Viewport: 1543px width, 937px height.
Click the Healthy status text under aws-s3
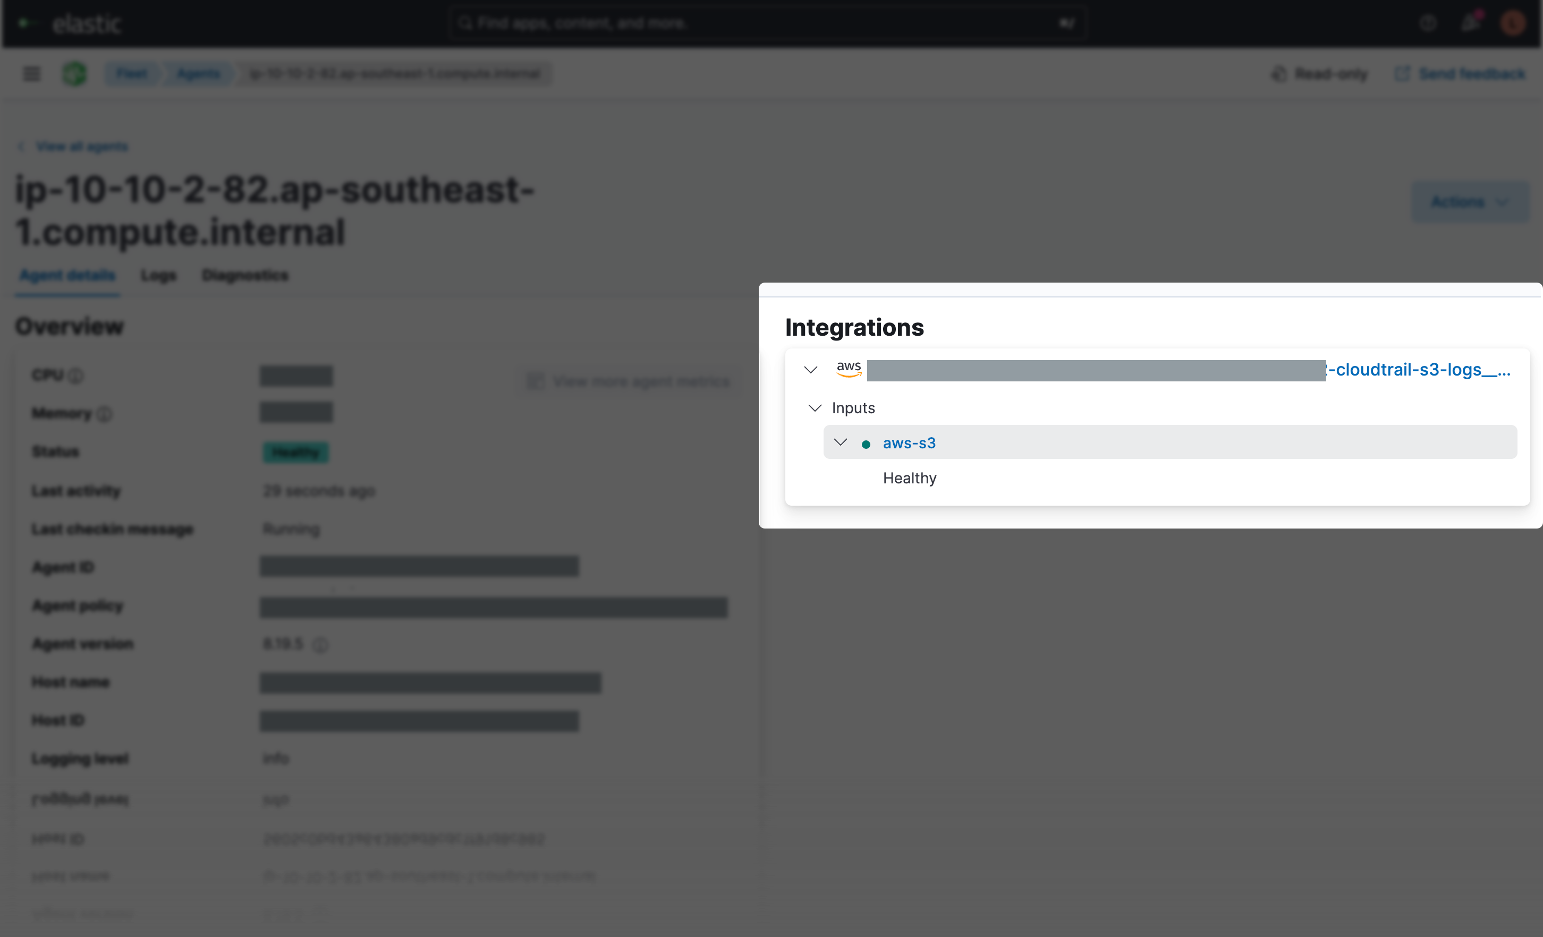pyautogui.click(x=909, y=478)
